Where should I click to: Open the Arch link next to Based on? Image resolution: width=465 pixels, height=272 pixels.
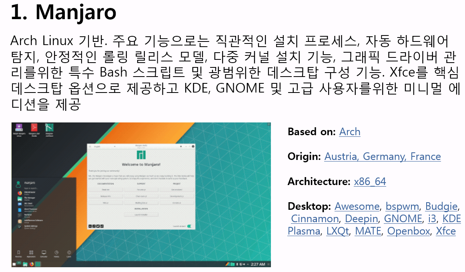350,132
